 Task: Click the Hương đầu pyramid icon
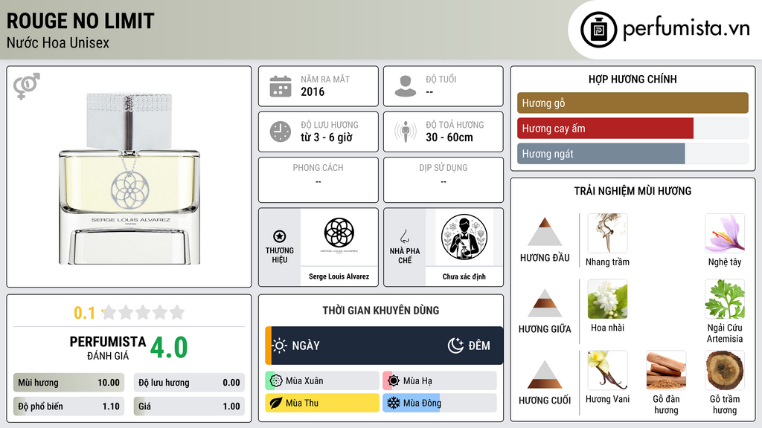click(545, 232)
